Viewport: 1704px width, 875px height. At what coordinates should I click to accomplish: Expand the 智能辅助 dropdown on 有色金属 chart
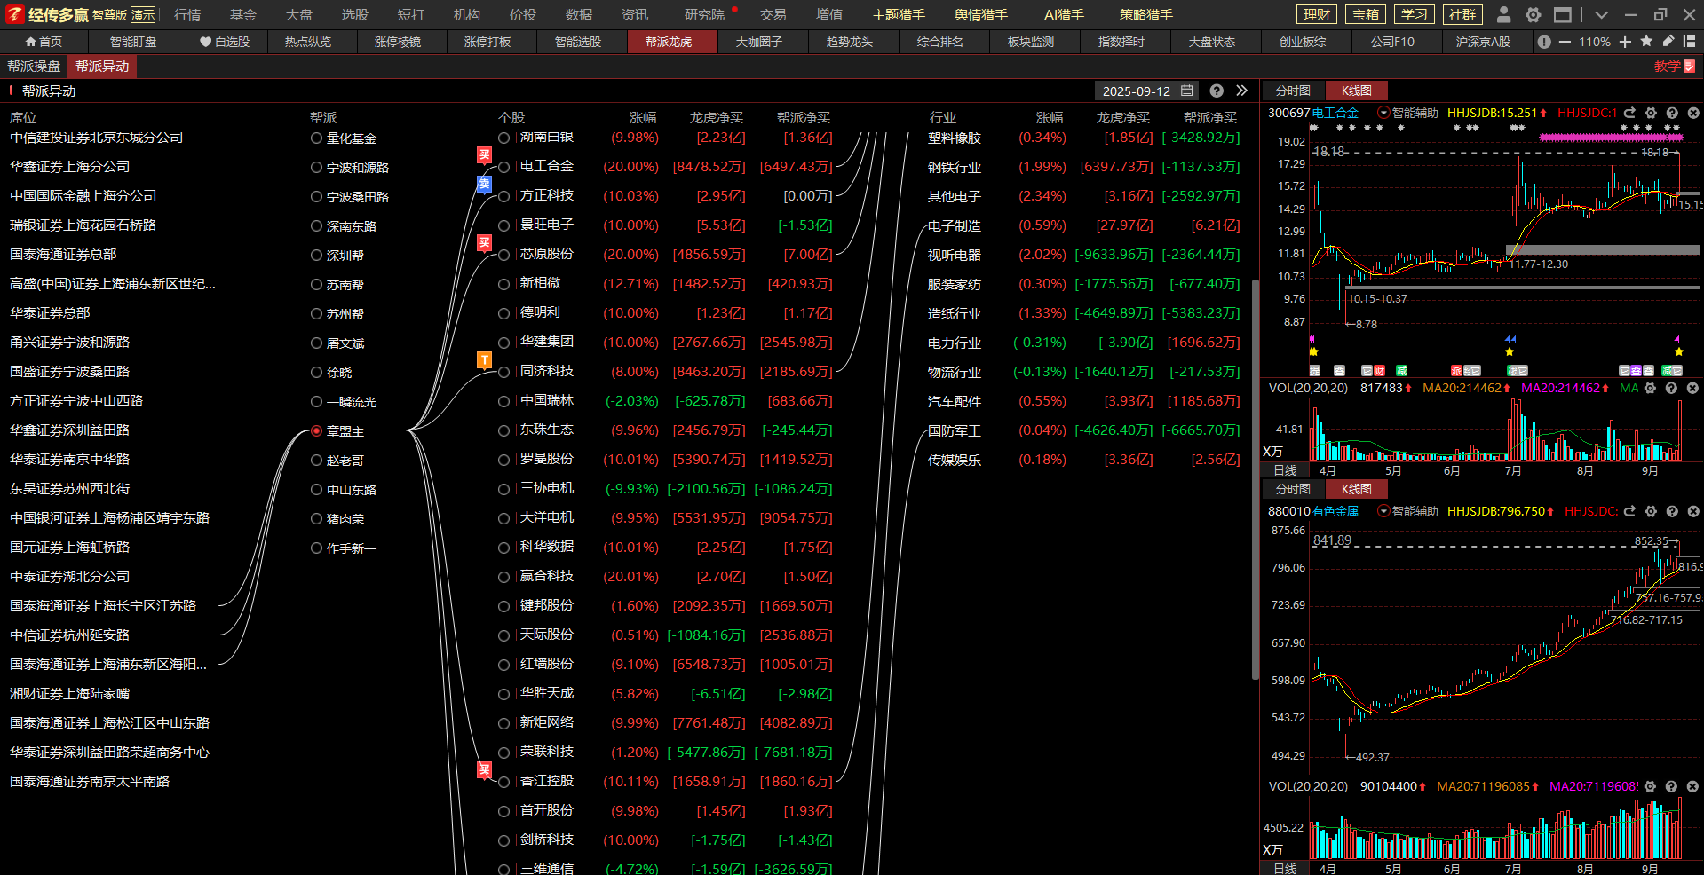pyautogui.click(x=1383, y=511)
